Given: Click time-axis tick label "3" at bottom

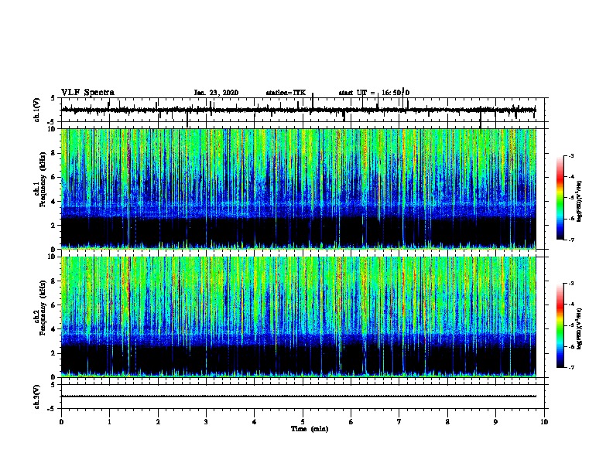Looking at the screenshot, I should [x=206, y=422].
